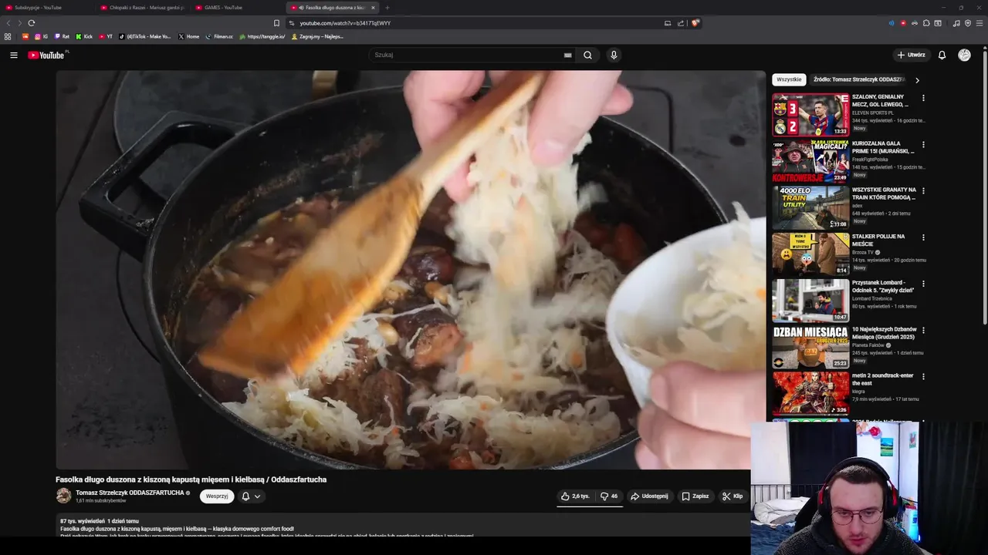
Task: Click the browser forward arrow
Action: pyautogui.click(x=20, y=23)
